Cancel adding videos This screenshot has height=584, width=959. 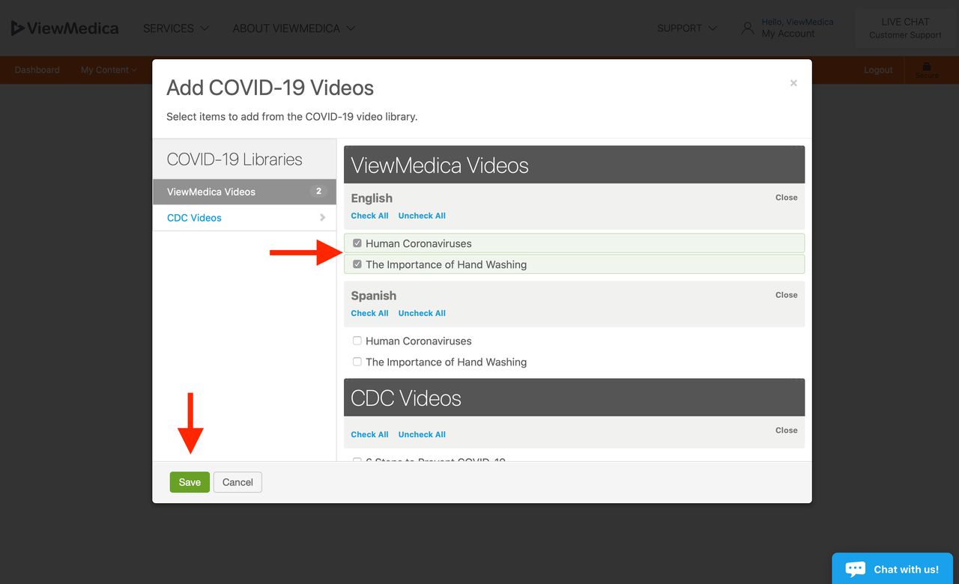238,482
